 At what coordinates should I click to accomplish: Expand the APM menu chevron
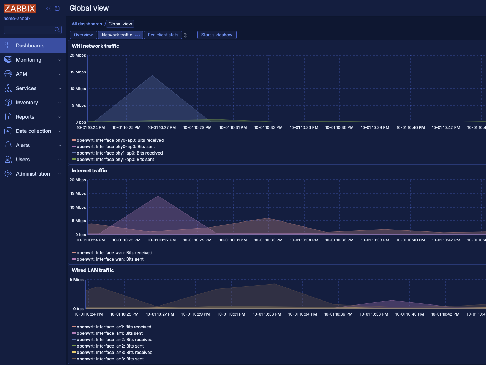tap(60, 74)
